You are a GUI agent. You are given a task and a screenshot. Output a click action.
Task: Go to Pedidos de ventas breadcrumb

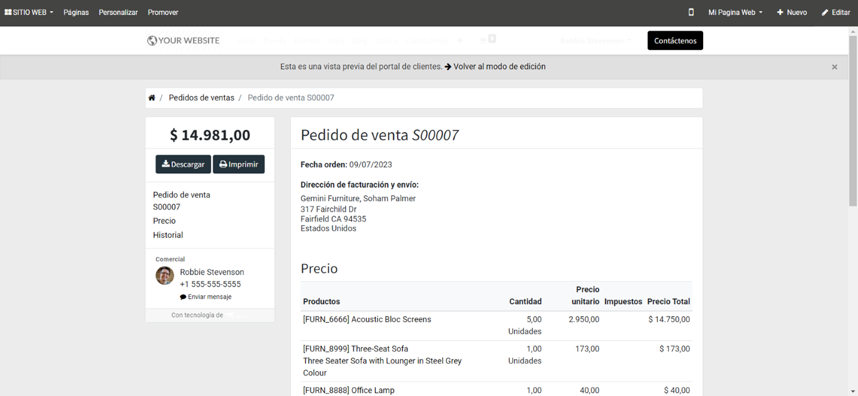(201, 98)
